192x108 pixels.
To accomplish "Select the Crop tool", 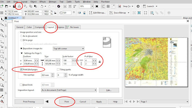I will point(2,30).
